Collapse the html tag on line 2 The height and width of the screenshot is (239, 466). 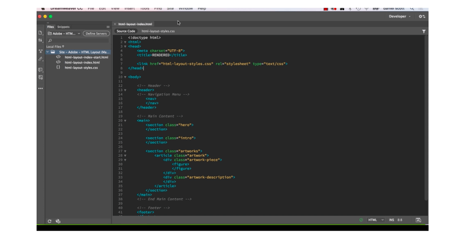pyautogui.click(x=125, y=42)
